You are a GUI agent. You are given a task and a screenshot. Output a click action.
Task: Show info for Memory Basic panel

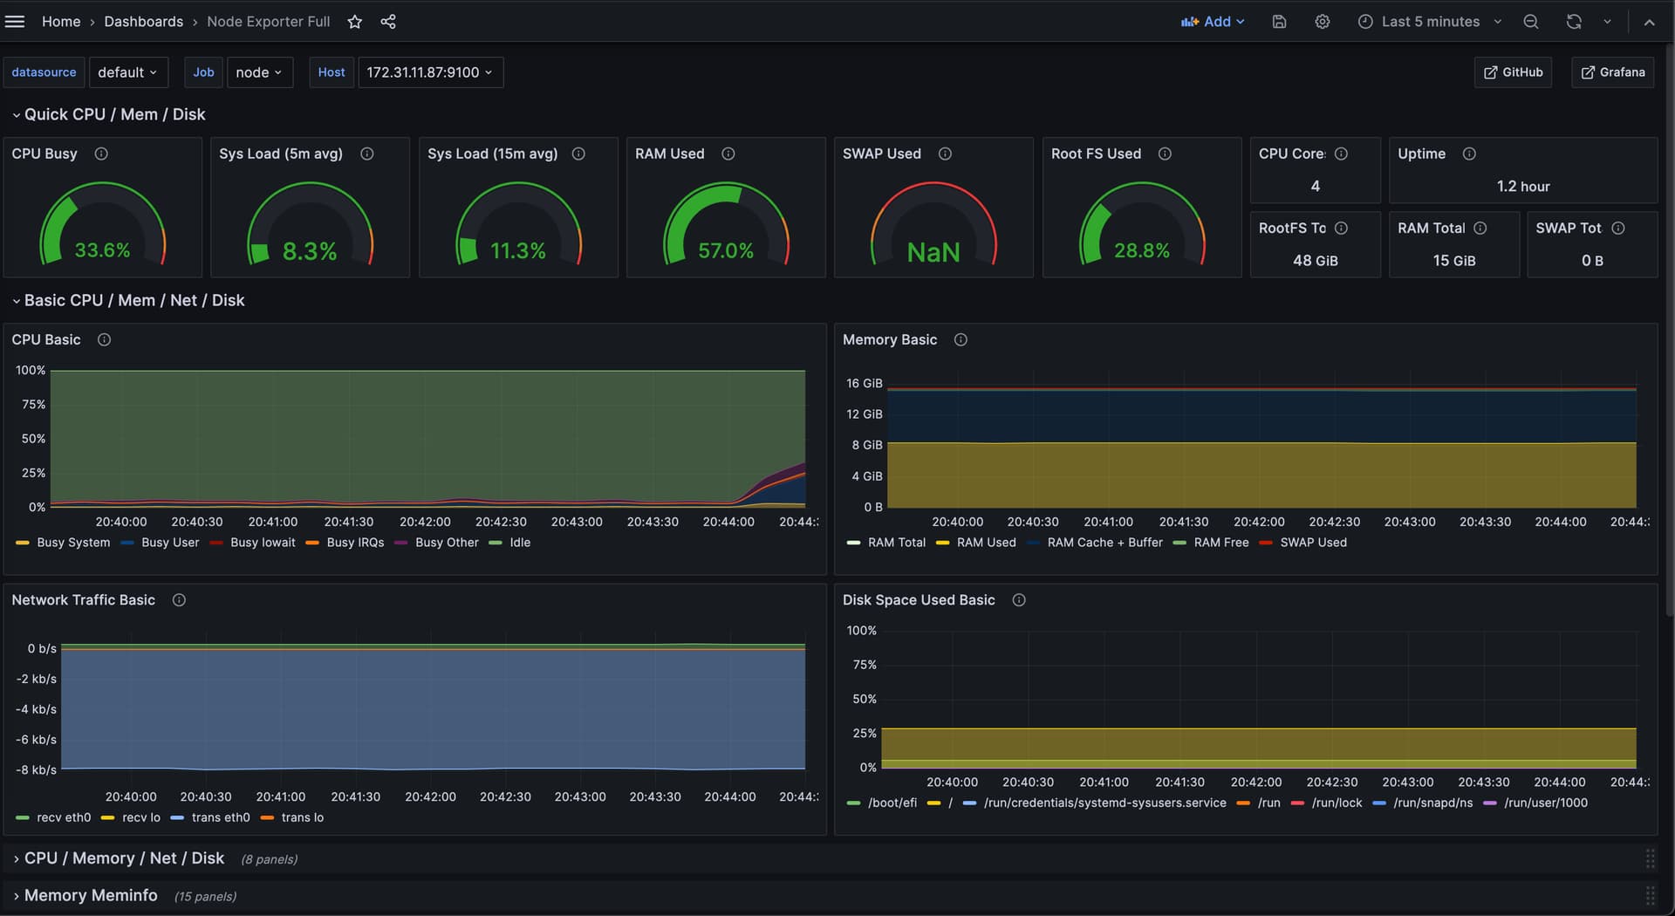click(x=961, y=339)
